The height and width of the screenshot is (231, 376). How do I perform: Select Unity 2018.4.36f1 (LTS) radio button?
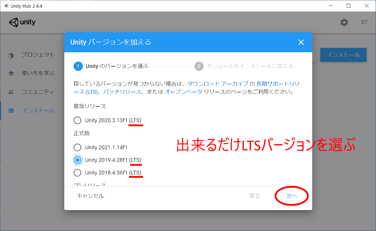pyautogui.click(x=78, y=173)
